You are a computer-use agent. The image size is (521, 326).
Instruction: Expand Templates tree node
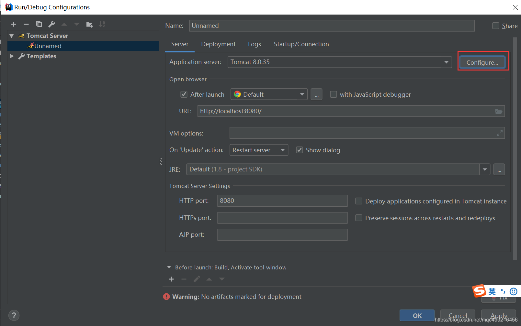(12, 56)
